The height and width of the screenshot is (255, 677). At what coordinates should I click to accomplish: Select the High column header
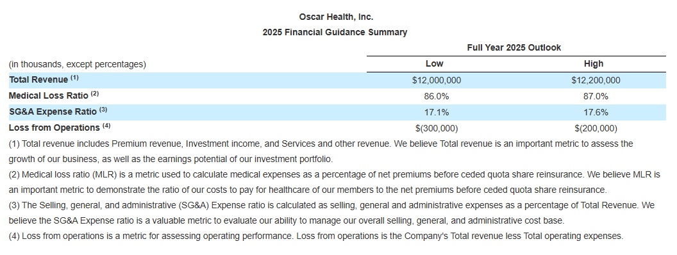594,64
